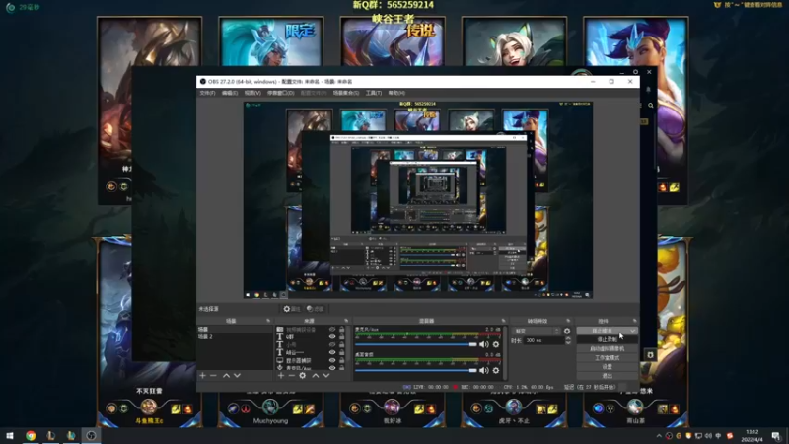The height and width of the screenshot is (444, 789).
Task: Toggle visibility of the video capture device source
Action: [332, 330]
